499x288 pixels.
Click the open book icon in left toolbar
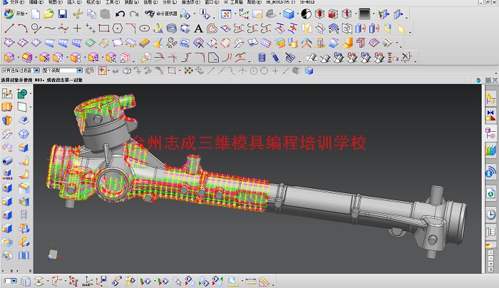pyautogui.click(x=24, y=255)
